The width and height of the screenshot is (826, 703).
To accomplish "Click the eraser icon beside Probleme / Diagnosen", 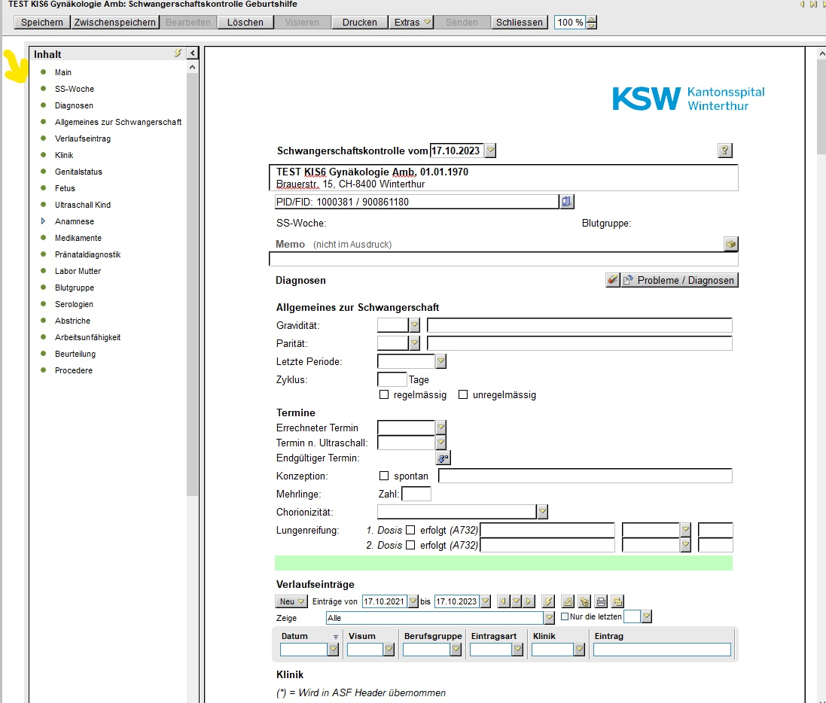I will coord(612,280).
